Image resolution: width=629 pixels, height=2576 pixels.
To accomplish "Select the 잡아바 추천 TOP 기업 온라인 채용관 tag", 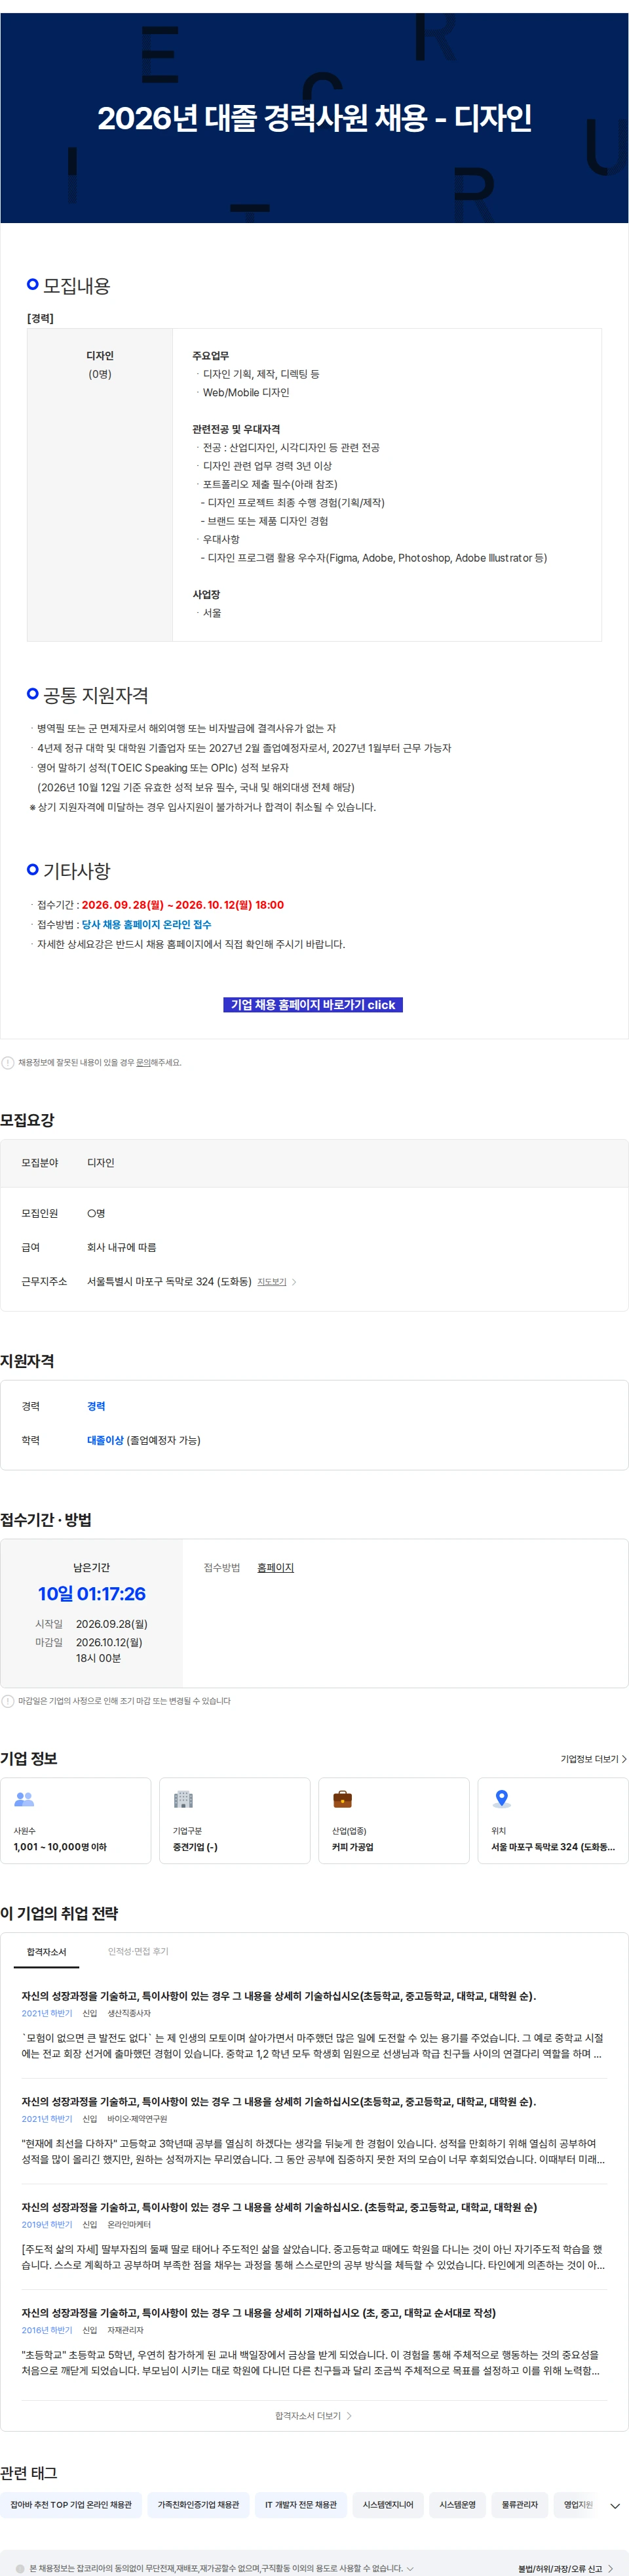I will point(71,2504).
